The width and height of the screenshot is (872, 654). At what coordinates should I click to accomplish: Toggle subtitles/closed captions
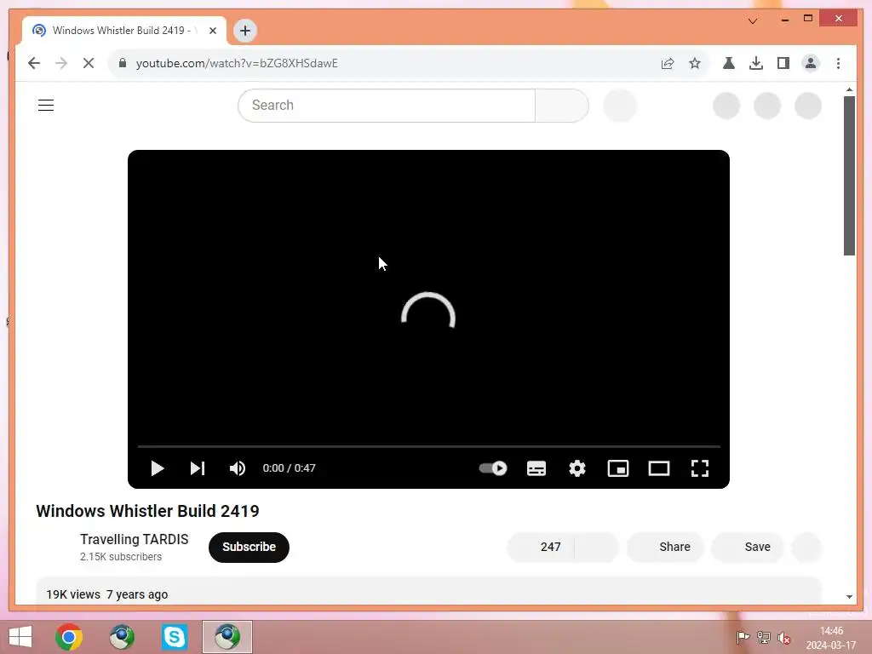(536, 468)
